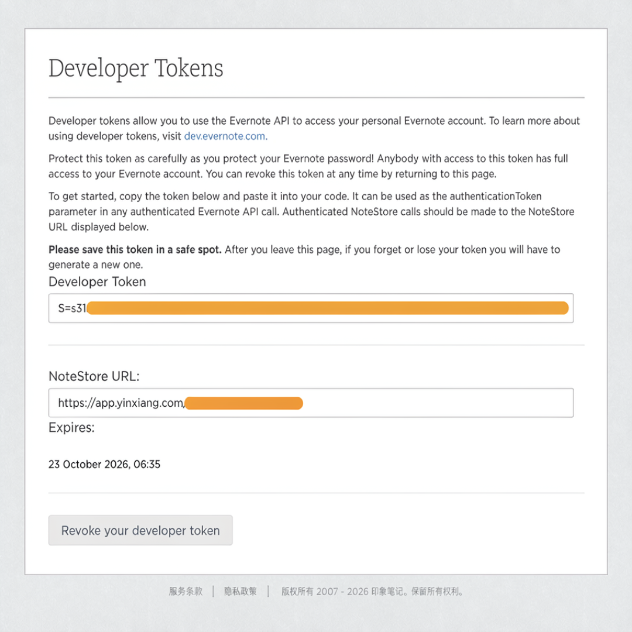Click the expiry date 23 October 2026, 06:35
632x632 pixels.
104,464
